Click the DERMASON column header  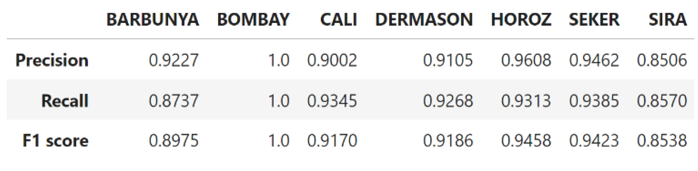(424, 19)
